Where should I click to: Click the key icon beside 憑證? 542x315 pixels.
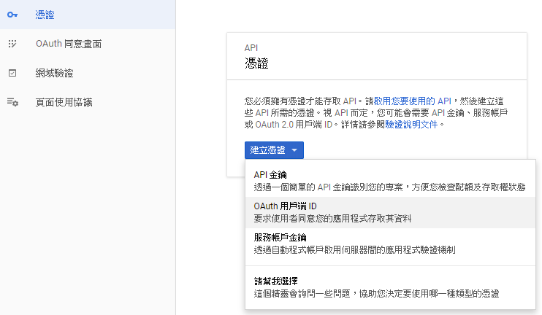[x=12, y=15]
